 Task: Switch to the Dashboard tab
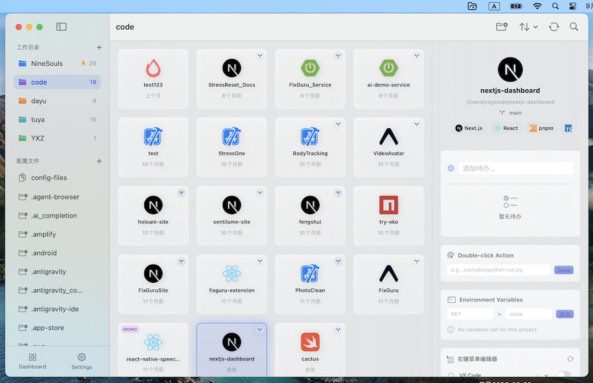pos(32,361)
